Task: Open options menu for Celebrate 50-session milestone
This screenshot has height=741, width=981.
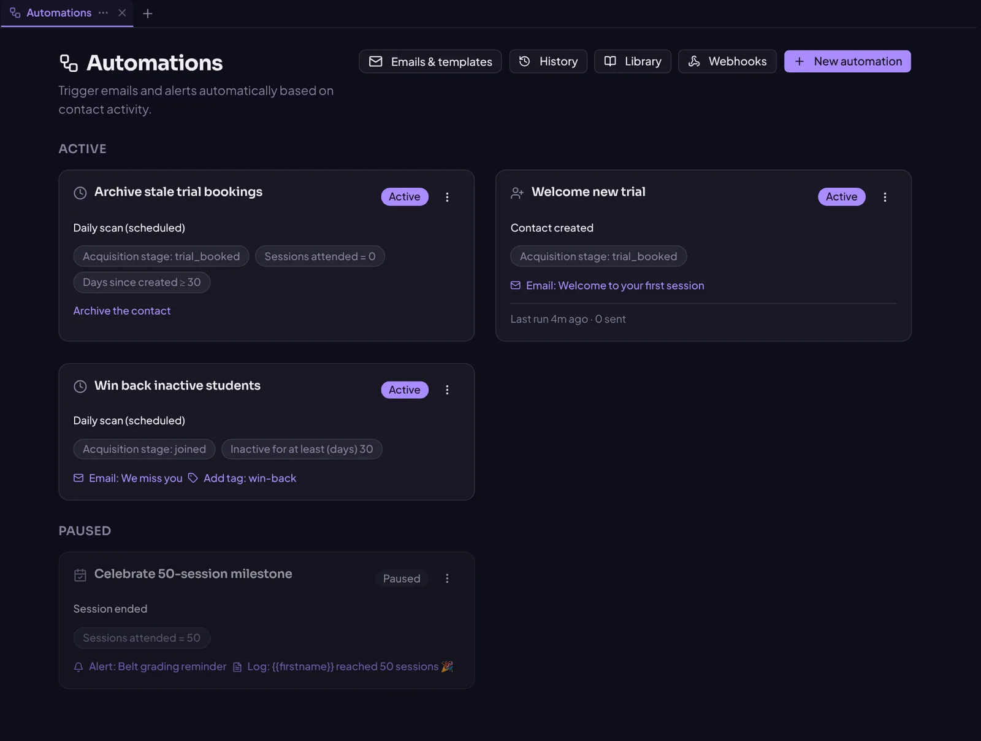Action: point(447,578)
